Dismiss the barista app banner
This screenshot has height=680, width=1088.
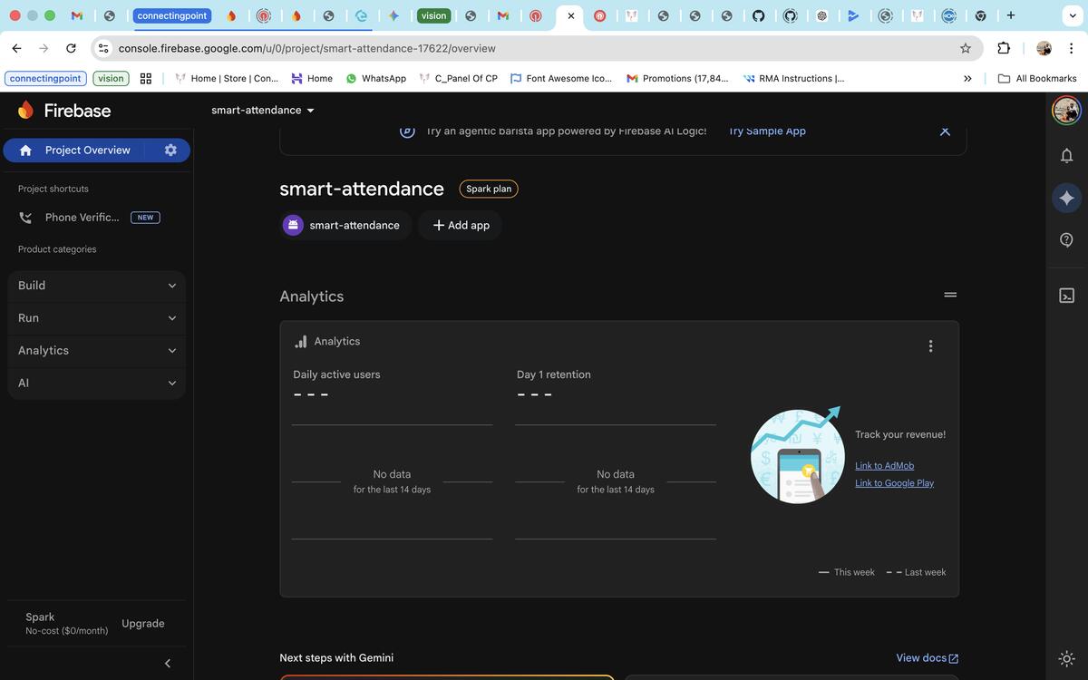pyautogui.click(x=945, y=131)
